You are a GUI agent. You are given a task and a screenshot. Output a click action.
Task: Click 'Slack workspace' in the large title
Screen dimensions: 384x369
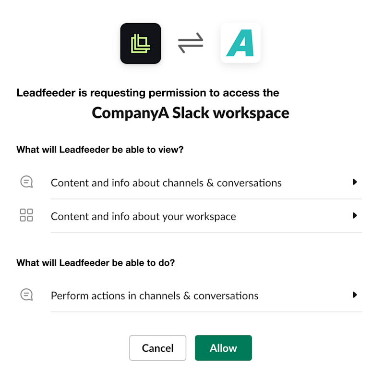click(231, 113)
